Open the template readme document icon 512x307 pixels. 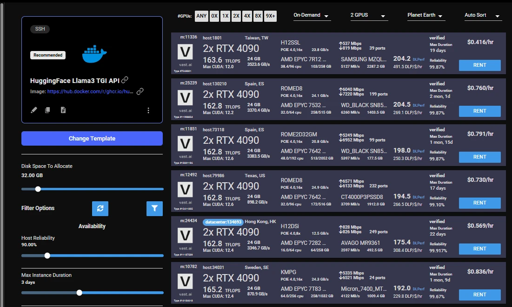(63, 110)
